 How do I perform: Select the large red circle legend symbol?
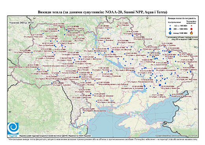(x=191, y=29)
